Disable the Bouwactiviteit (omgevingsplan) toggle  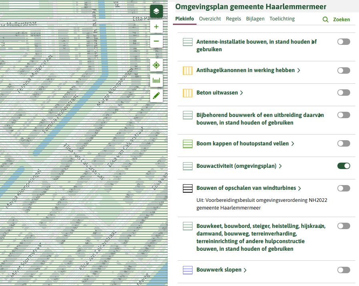(343, 166)
